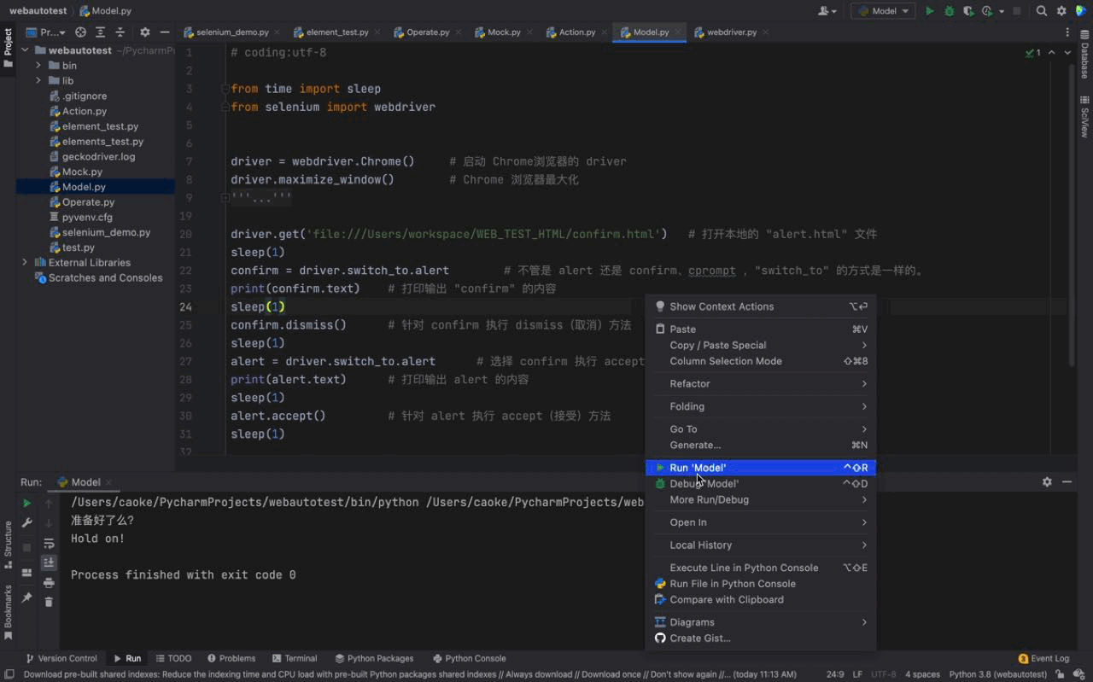Image resolution: width=1093 pixels, height=682 pixels.
Task: Open the Folding submenu
Action: click(761, 407)
